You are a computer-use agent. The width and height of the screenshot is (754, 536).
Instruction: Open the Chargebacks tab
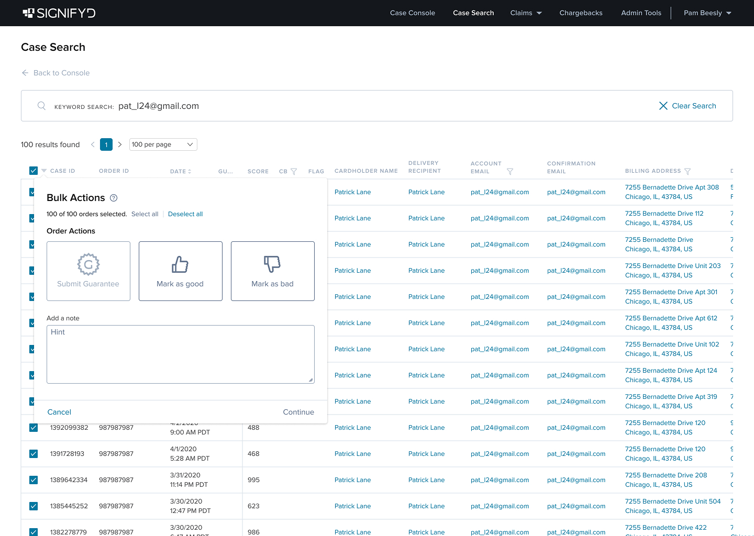pos(581,13)
